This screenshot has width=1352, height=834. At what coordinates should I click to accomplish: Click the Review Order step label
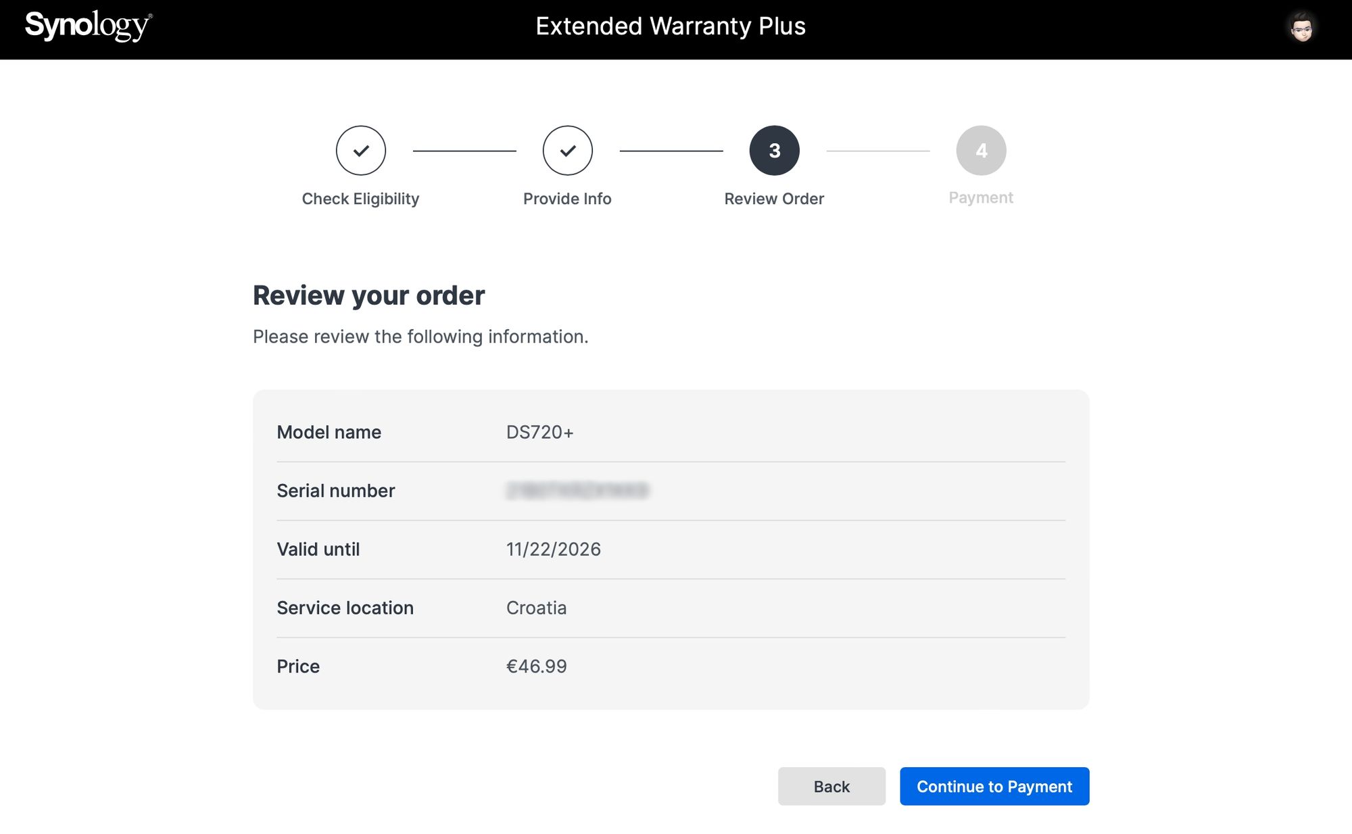coord(774,199)
